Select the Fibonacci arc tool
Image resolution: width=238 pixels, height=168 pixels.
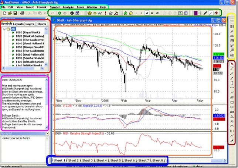[x=232, y=36]
